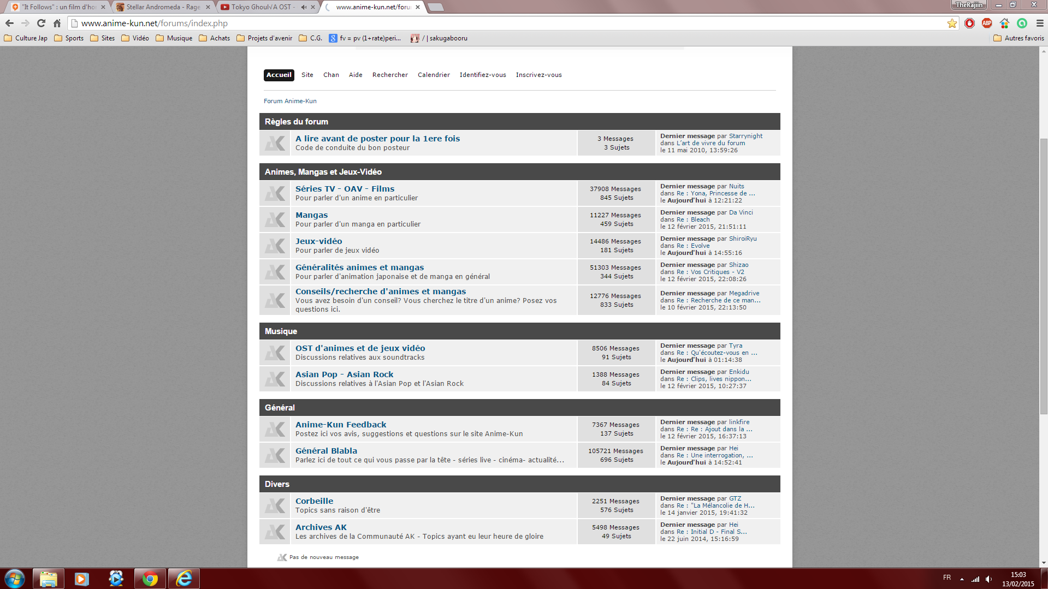This screenshot has width=1048, height=589.
Task: Click forum icon beside Séries TV - OAV - Films
Action: (275, 193)
